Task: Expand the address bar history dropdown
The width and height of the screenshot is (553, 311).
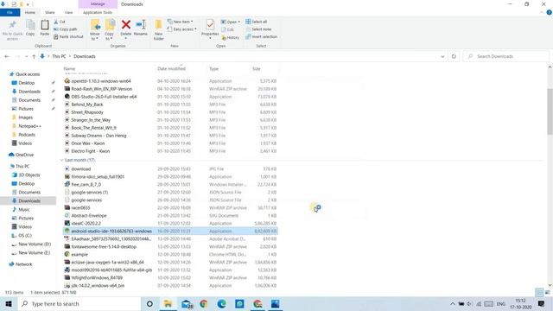Action: coord(442,56)
